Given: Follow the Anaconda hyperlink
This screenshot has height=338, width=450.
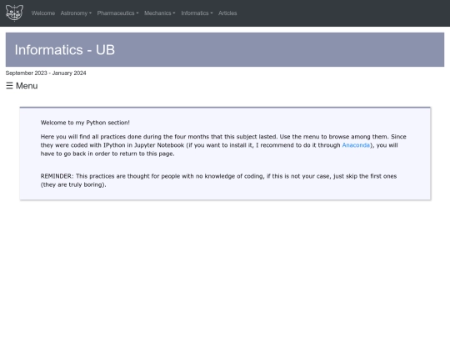Looking at the screenshot, I should pos(356,145).
